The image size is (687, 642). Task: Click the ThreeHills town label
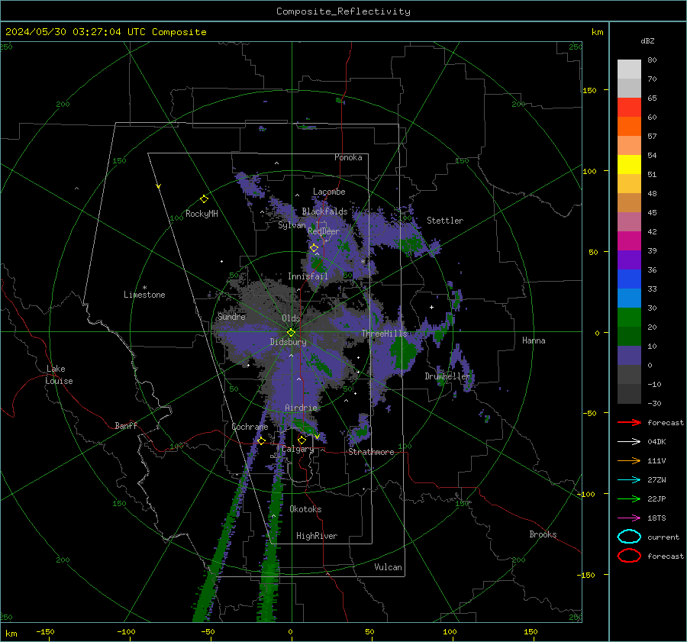384,334
